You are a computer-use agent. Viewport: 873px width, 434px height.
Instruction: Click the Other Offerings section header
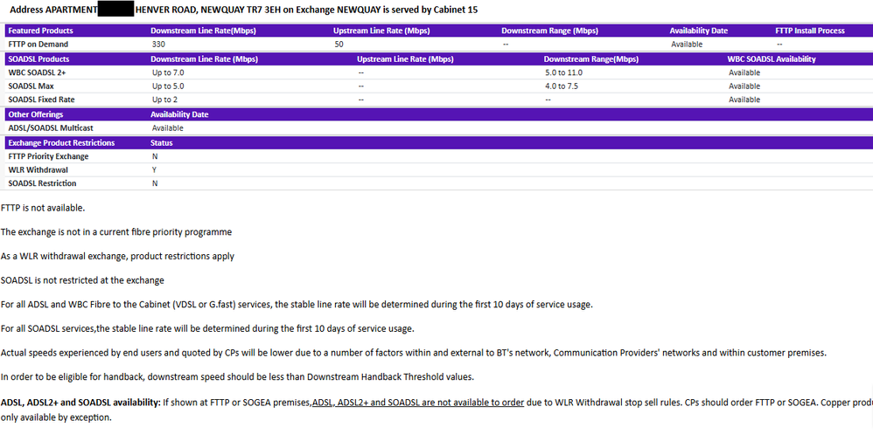point(35,114)
